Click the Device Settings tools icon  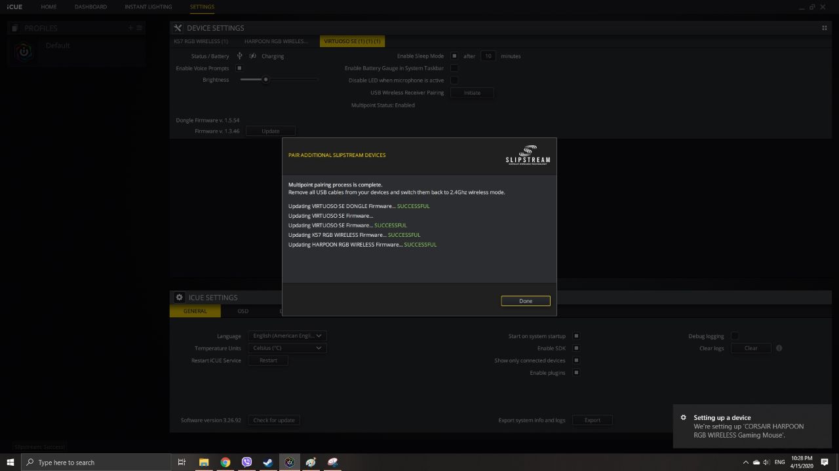(x=178, y=28)
